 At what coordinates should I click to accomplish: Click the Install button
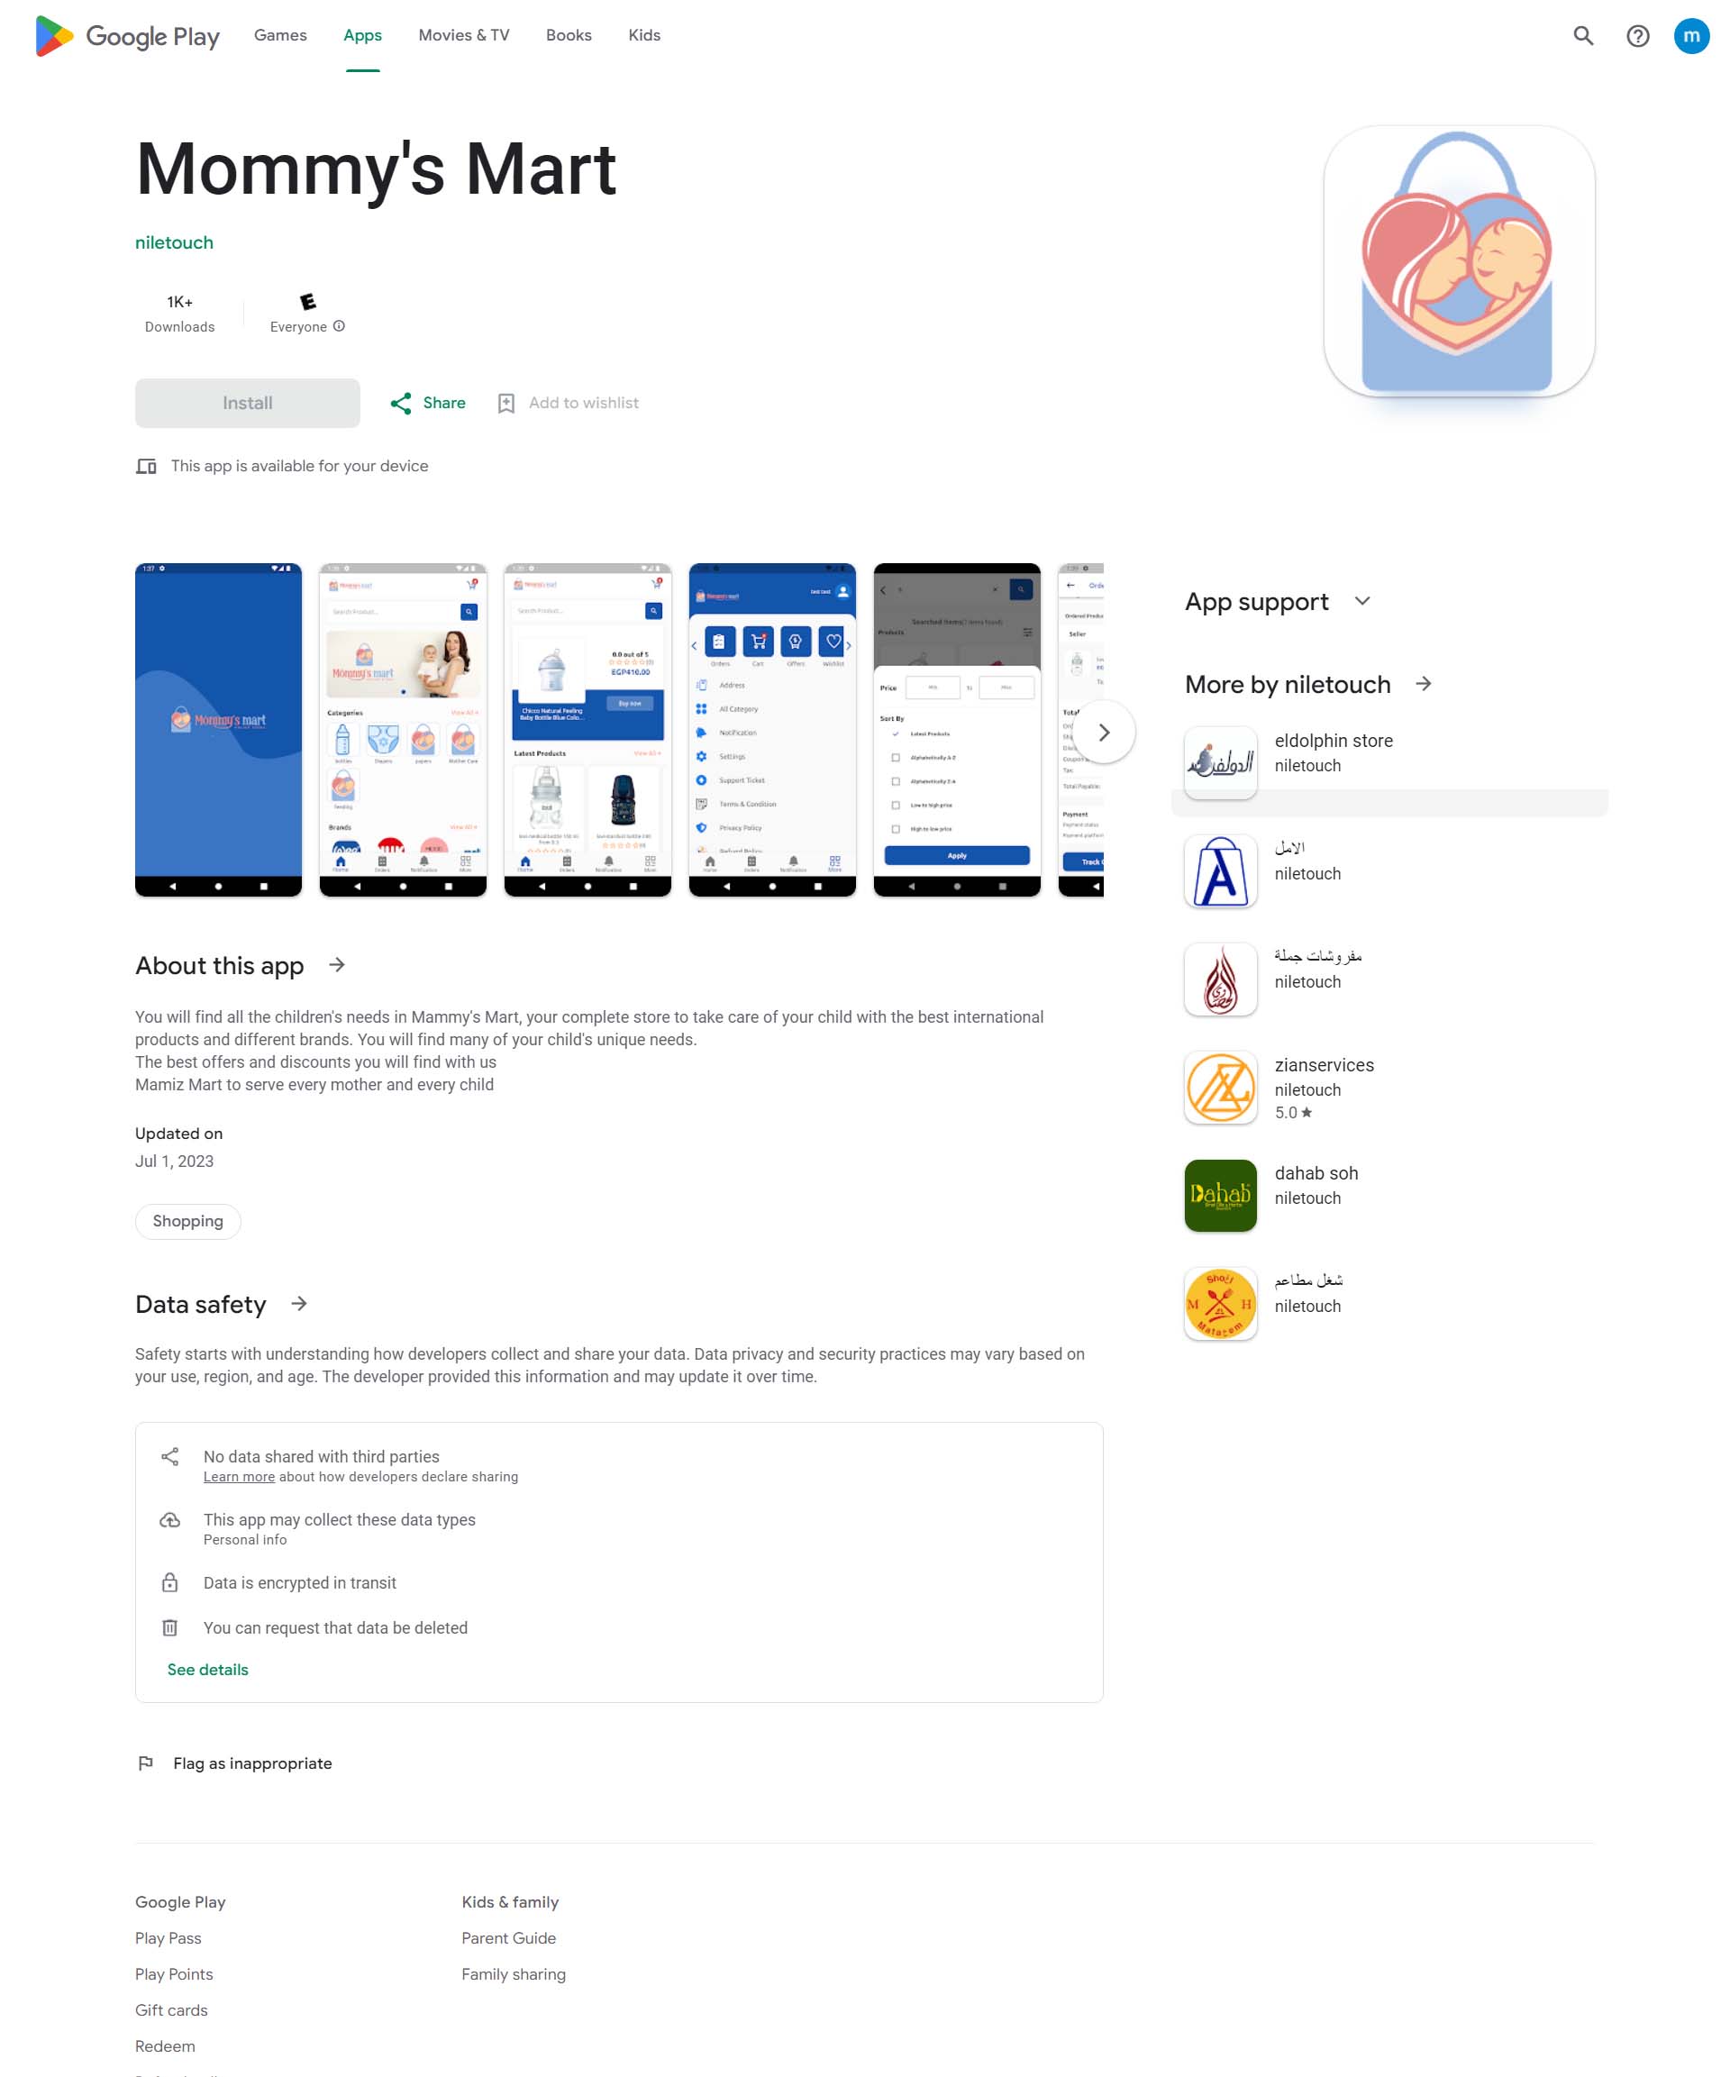click(x=245, y=402)
